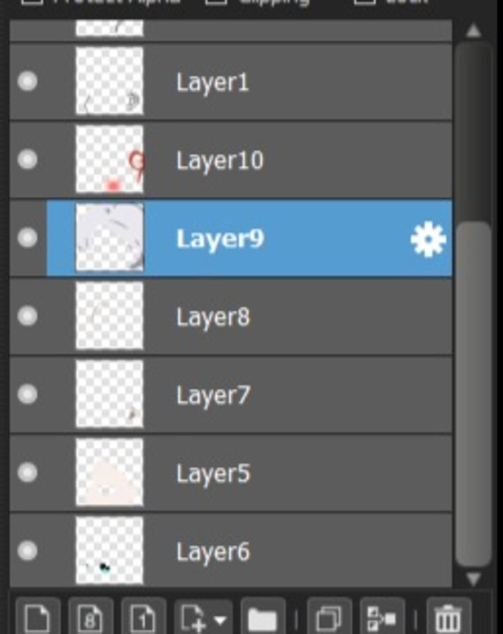Add a new 1-bit layer
Image resolution: width=503 pixels, height=634 pixels.
pos(143,617)
